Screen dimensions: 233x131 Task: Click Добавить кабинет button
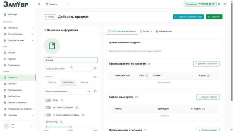[x=208, y=130]
